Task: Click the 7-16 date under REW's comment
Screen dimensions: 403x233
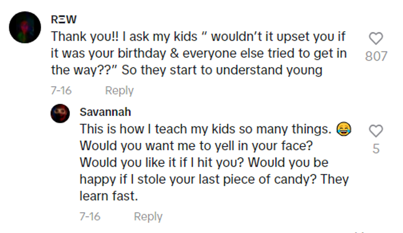Action: [61, 91]
